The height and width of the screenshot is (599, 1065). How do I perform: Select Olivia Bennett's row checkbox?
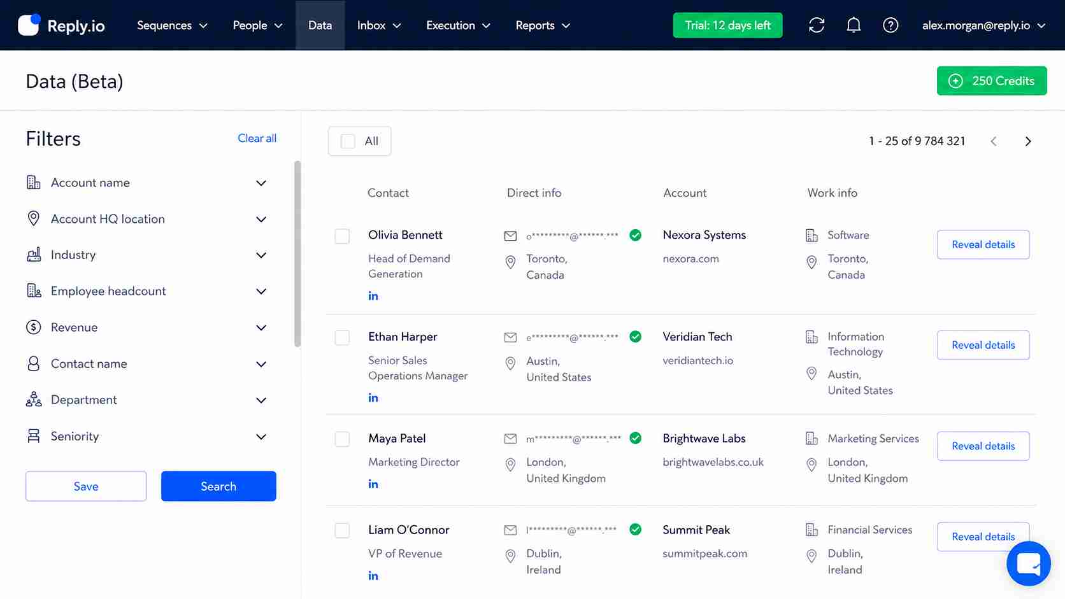click(342, 236)
